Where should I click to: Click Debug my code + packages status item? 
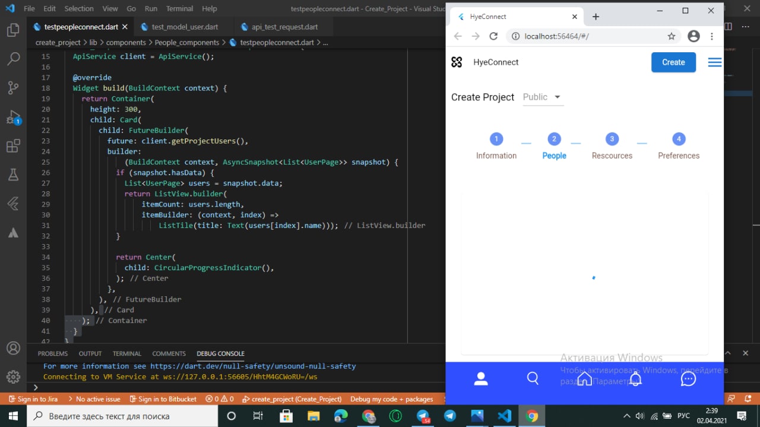392,399
